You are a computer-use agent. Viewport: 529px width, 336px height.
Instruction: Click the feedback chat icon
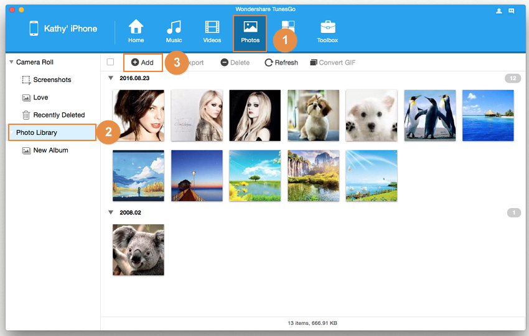click(512, 11)
